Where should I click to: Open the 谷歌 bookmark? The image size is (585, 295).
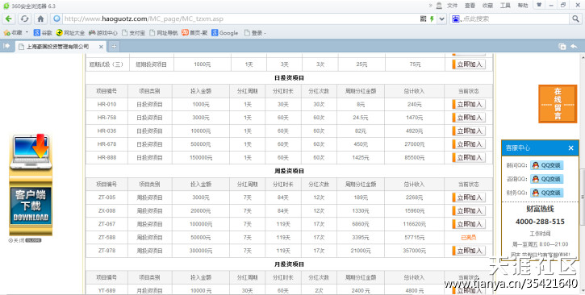43,33
